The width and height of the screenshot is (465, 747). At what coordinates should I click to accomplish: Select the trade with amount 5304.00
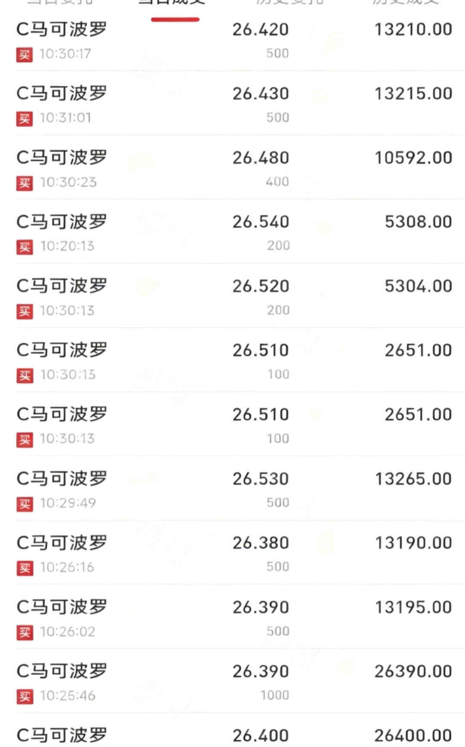(x=232, y=296)
